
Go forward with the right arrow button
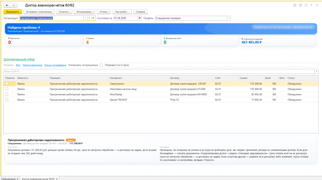(x=14, y=5)
